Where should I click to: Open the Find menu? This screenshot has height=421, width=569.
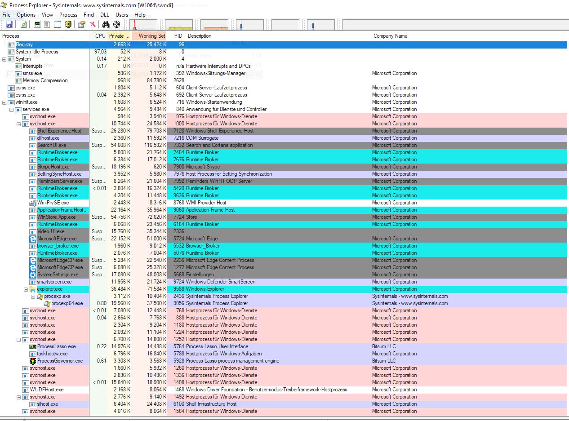click(x=89, y=15)
